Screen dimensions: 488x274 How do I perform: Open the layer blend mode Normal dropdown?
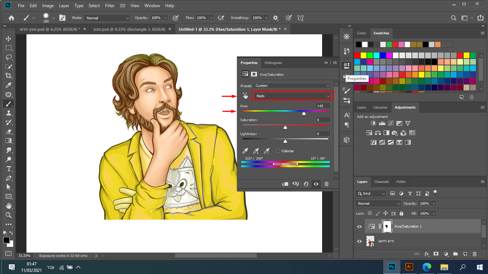point(378,203)
